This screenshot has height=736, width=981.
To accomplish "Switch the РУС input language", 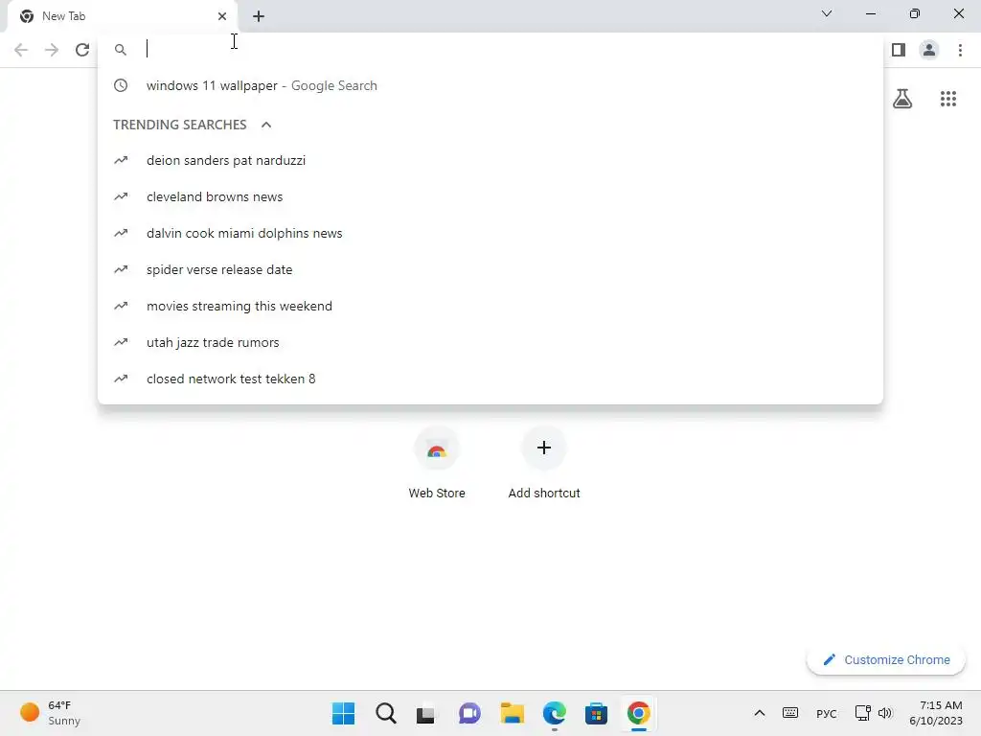I will coord(827,713).
